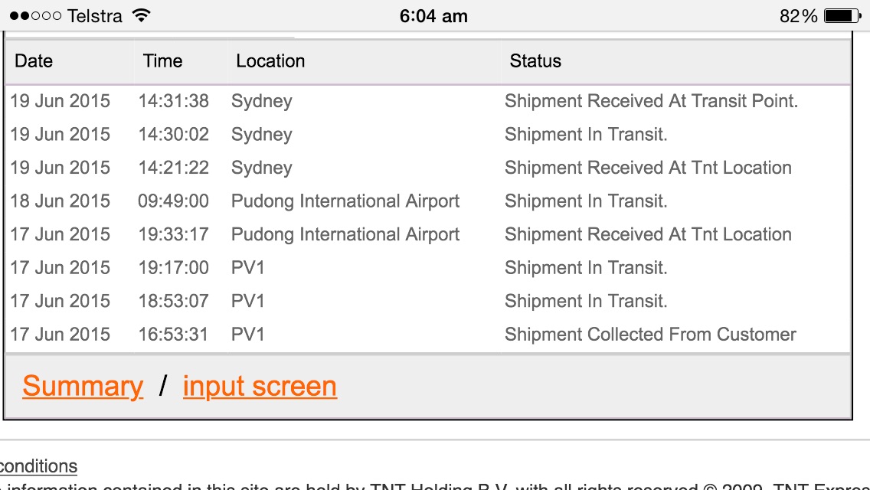Tap the Wi-Fi signal icon

click(x=141, y=16)
